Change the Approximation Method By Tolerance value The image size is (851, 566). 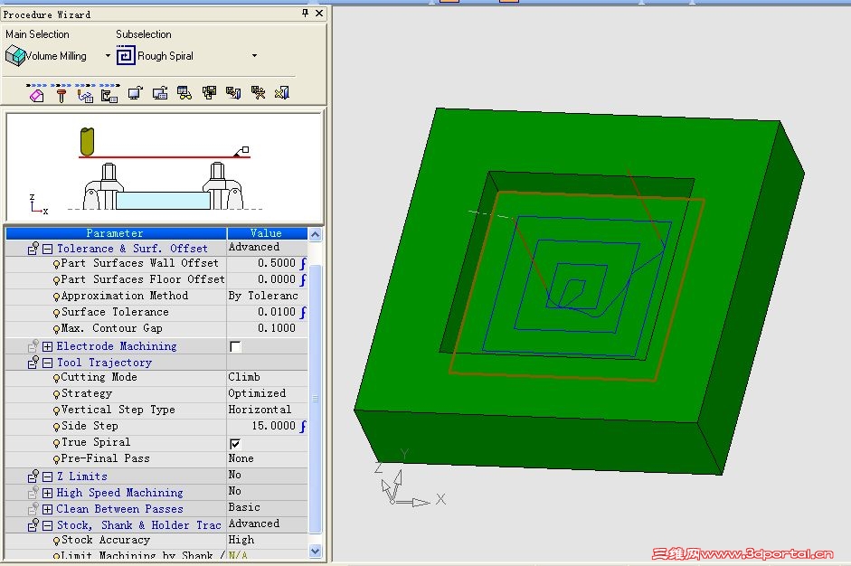pyautogui.click(x=263, y=296)
